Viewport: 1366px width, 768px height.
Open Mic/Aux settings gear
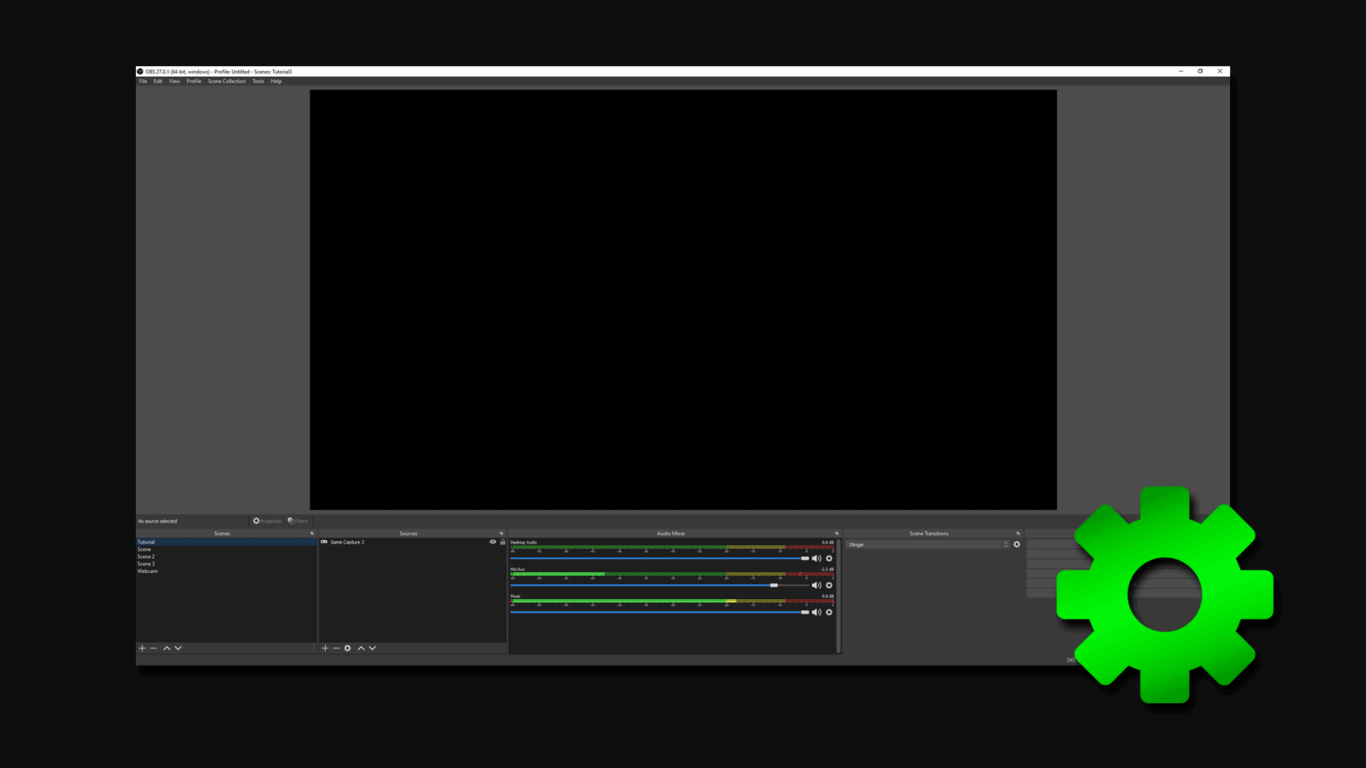[829, 586]
